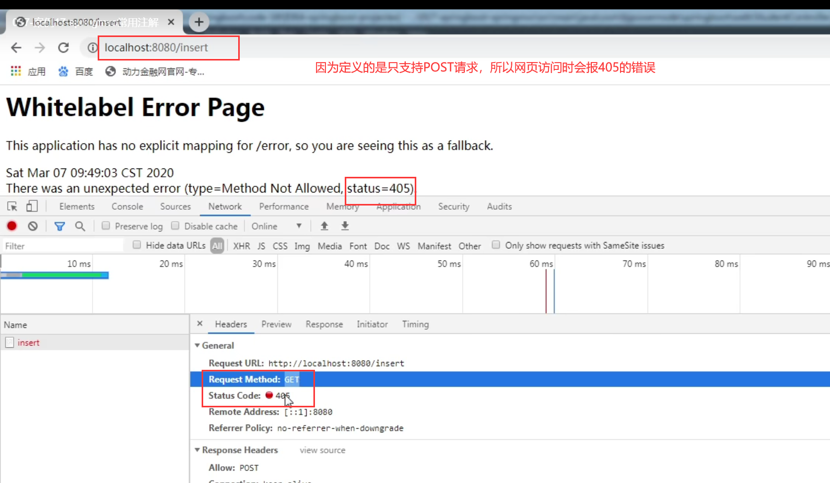Stop recording network log red button
The height and width of the screenshot is (483, 830).
click(x=12, y=226)
